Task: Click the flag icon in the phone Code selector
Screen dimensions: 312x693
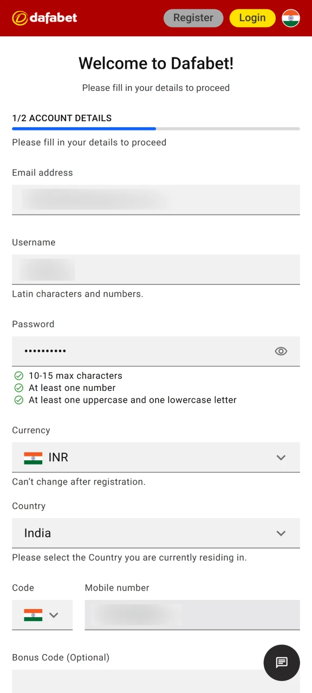Action: 32,615
